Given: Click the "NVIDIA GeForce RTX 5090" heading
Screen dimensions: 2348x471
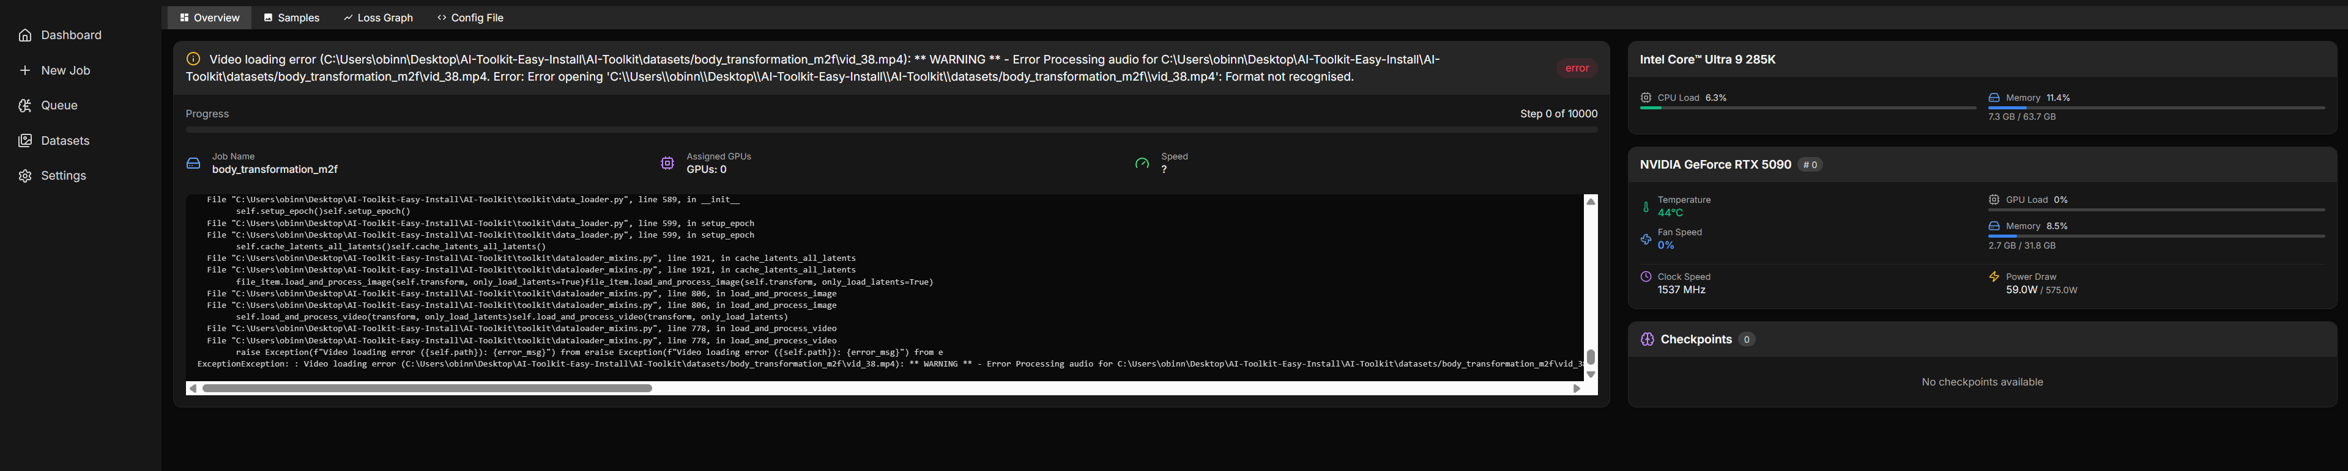Looking at the screenshot, I should tap(1715, 165).
